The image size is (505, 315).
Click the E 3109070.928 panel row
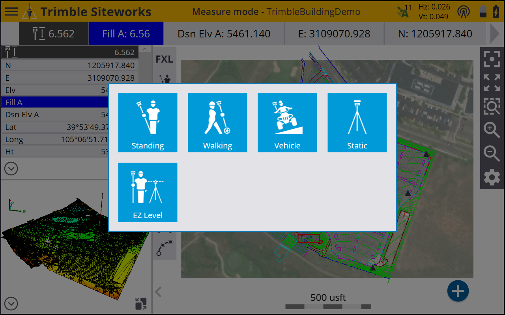pyautogui.click(x=70, y=78)
